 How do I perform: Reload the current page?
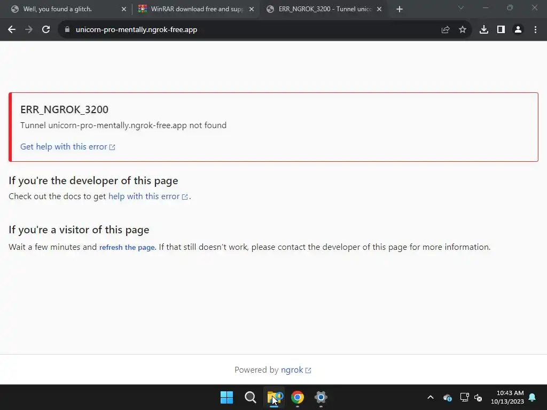coord(46,30)
